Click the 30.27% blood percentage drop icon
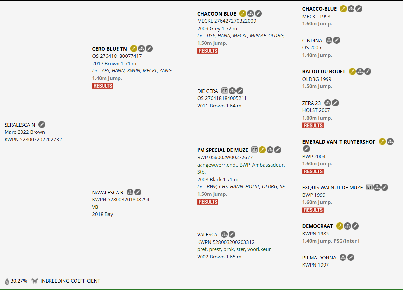This screenshot has height=290, width=403. 7,281
